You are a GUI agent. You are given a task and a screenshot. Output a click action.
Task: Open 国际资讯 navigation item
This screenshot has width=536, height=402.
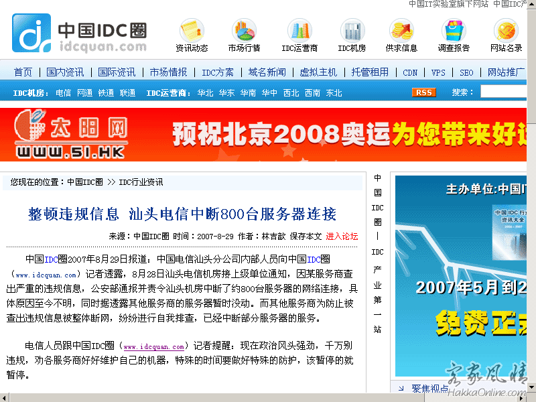pos(117,72)
